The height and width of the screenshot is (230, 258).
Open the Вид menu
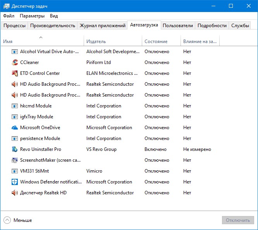pos(54,16)
